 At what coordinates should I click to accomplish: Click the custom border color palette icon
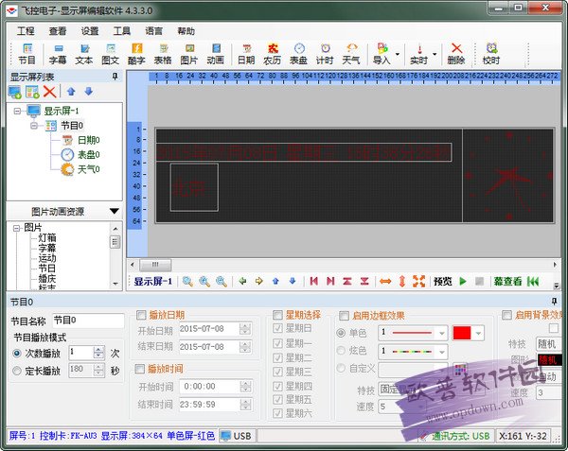[x=460, y=370]
